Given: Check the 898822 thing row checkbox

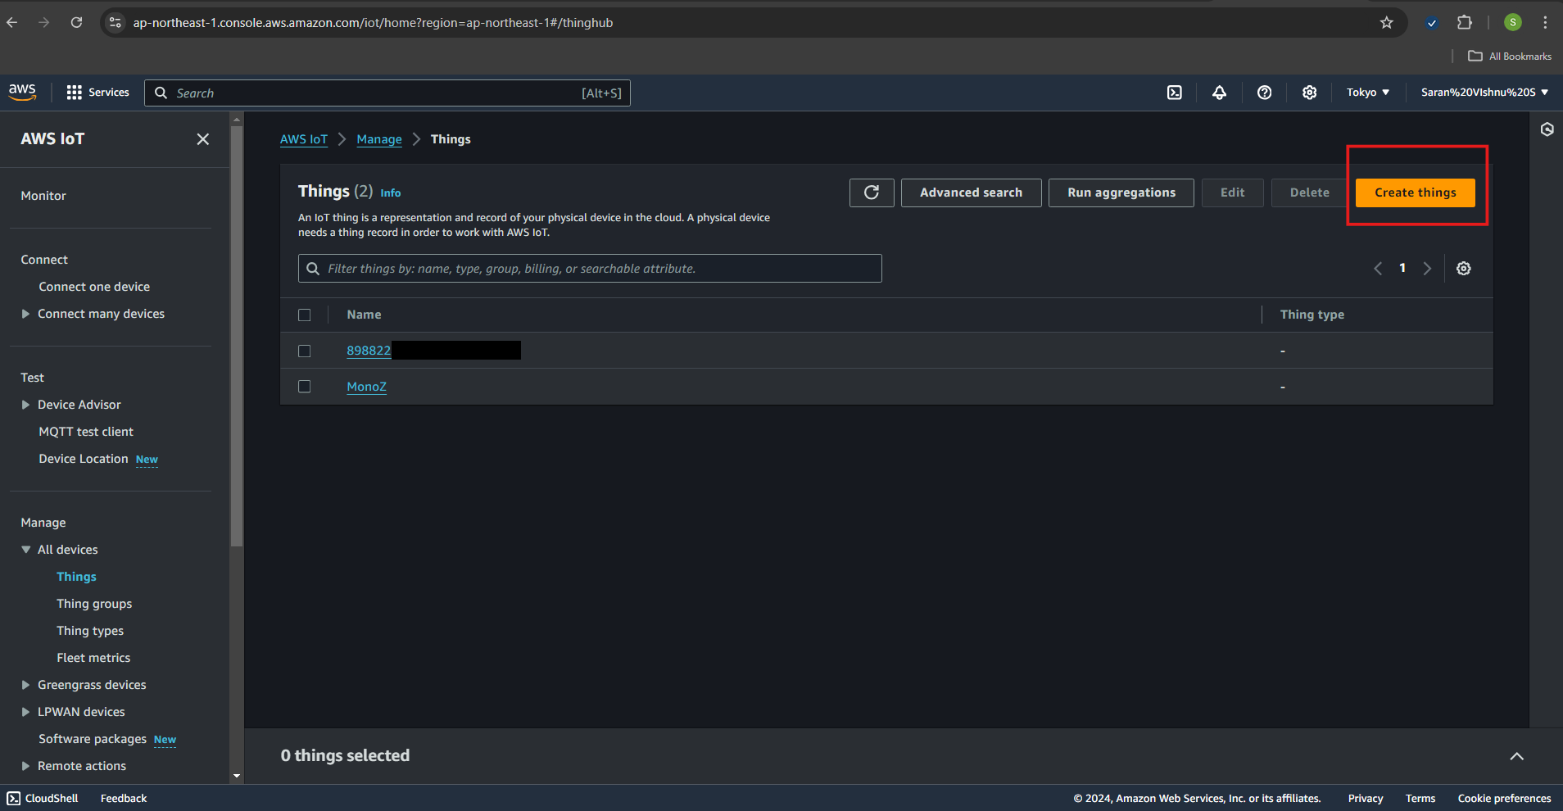Looking at the screenshot, I should (305, 351).
